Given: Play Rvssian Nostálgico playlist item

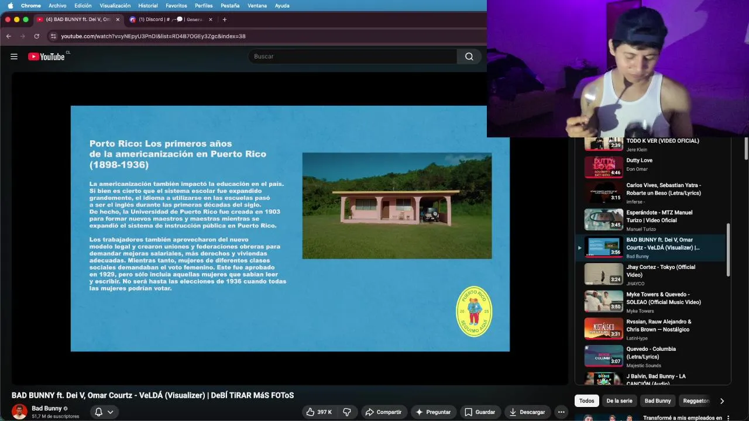Looking at the screenshot, I should point(651,329).
